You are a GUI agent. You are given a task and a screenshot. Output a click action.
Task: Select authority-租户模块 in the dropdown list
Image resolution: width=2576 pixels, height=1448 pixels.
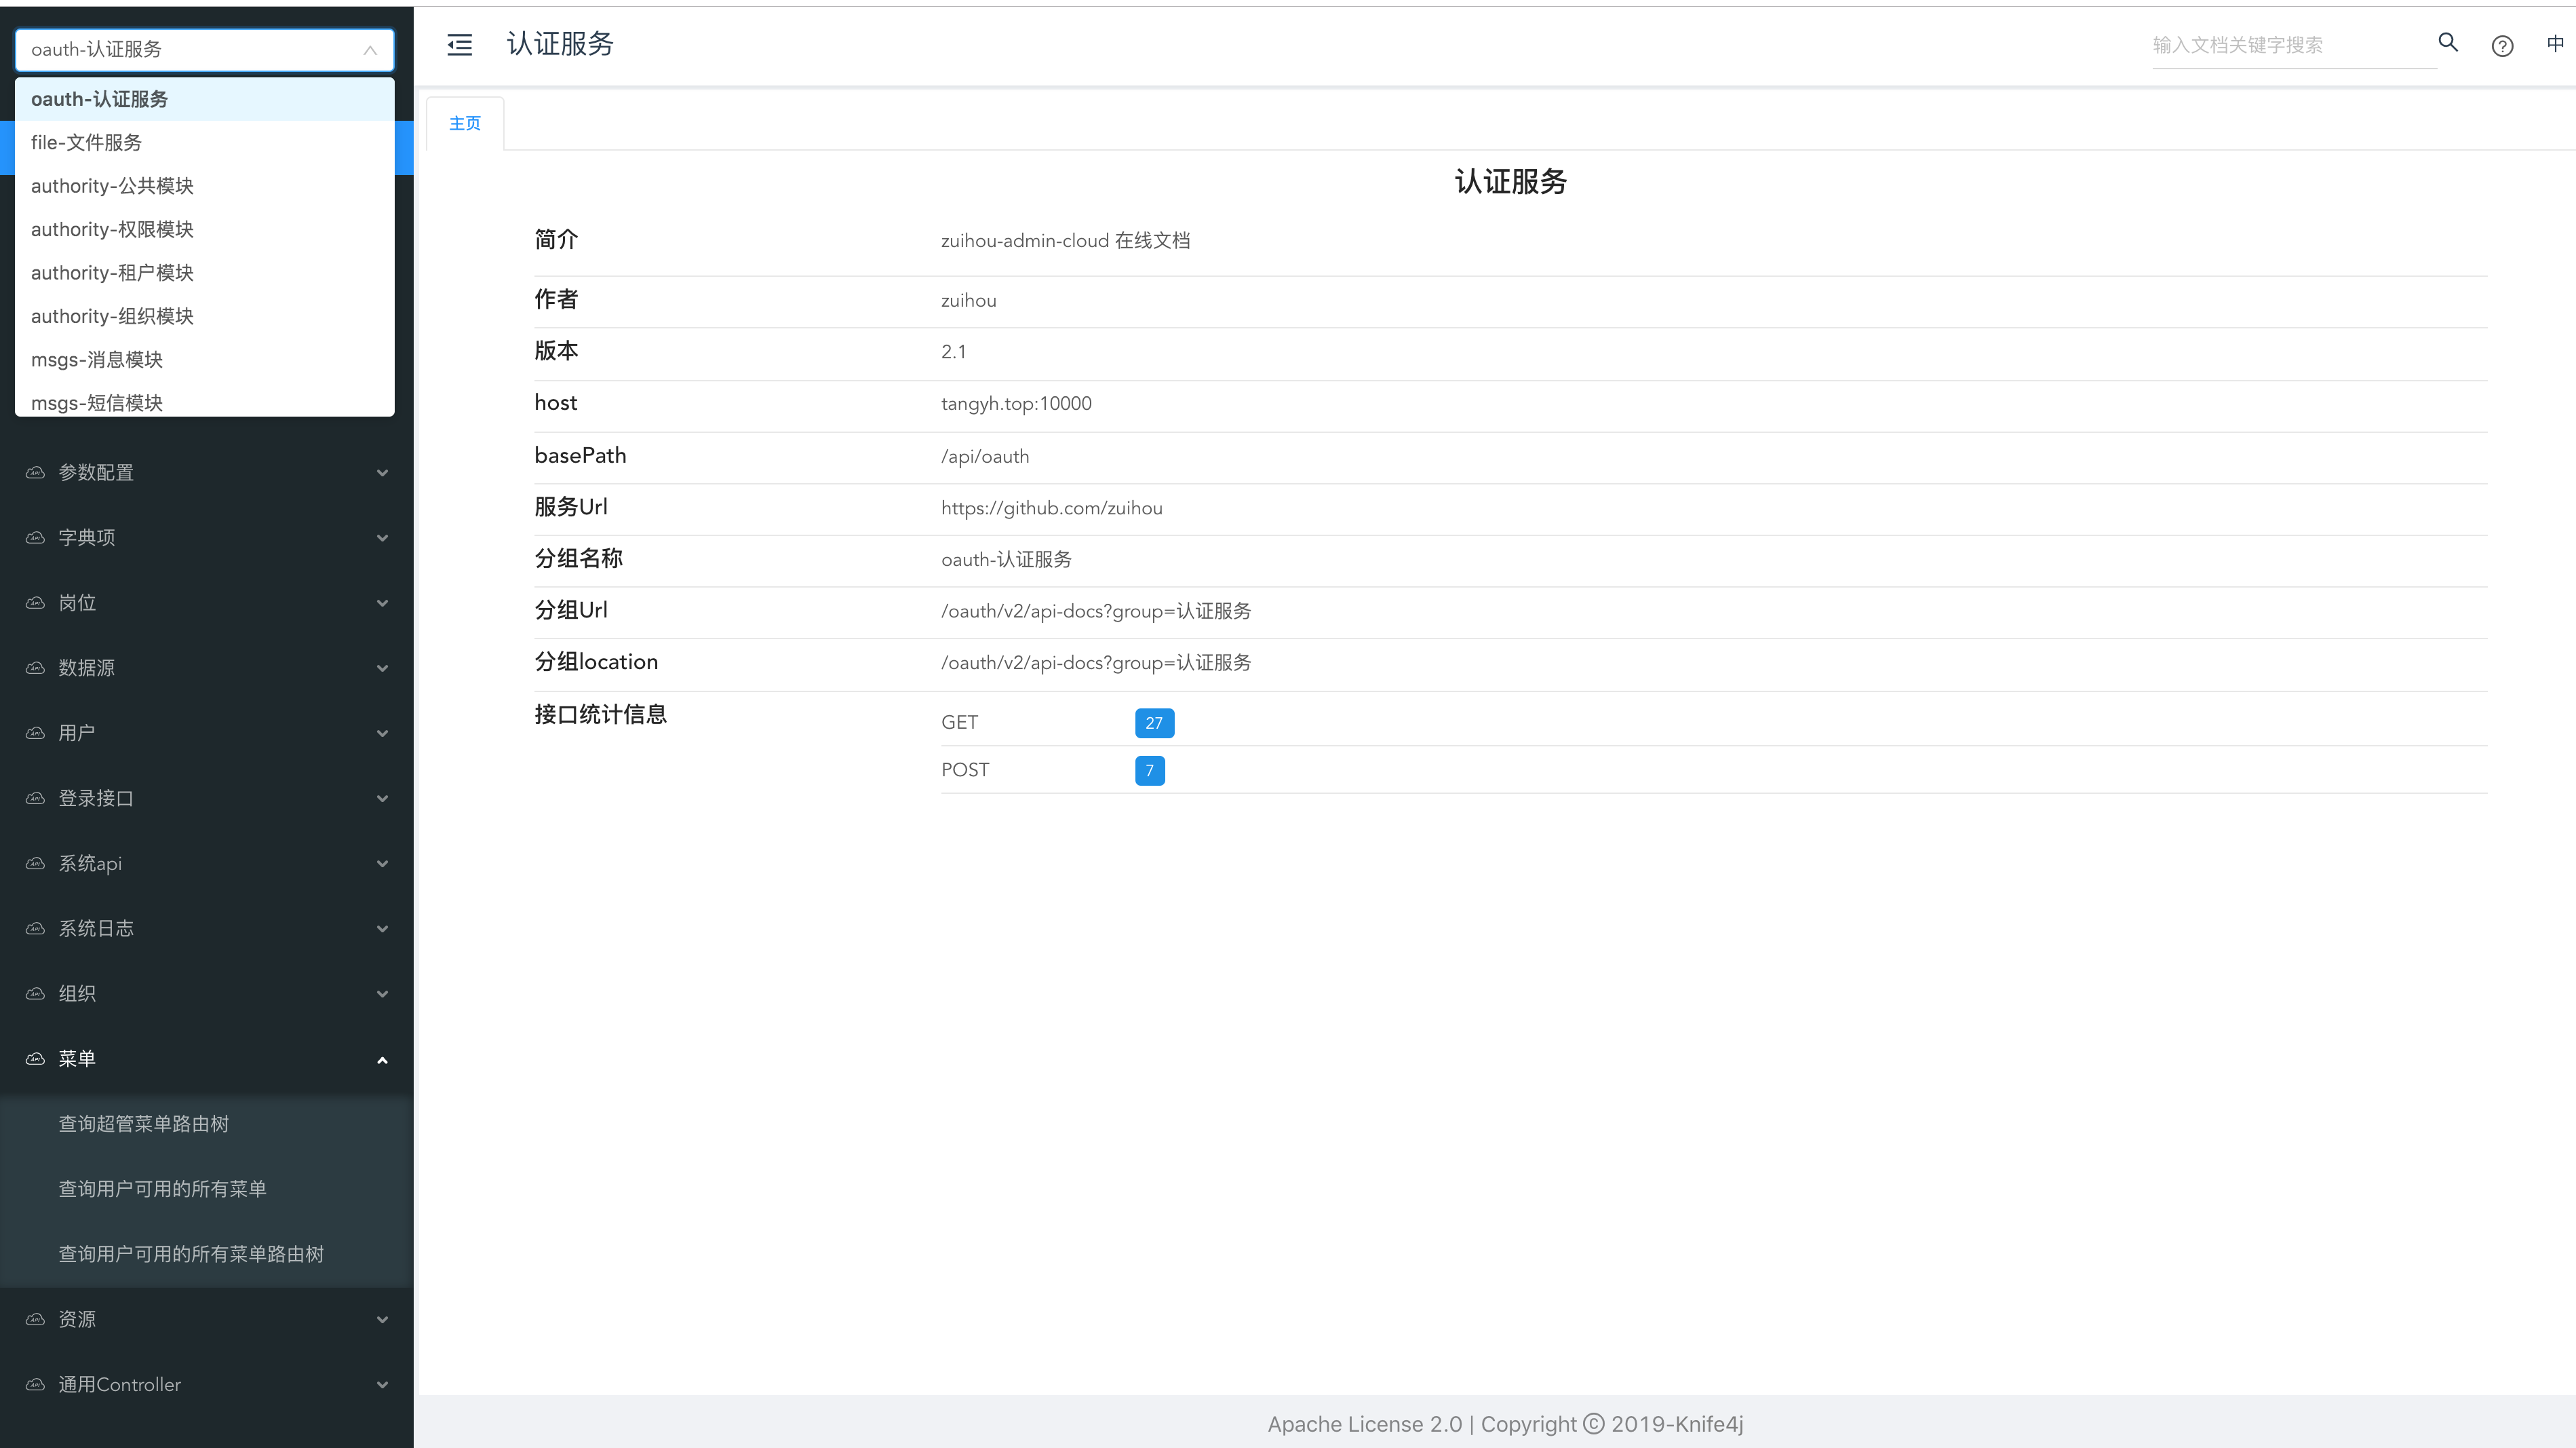pos(204,272)
